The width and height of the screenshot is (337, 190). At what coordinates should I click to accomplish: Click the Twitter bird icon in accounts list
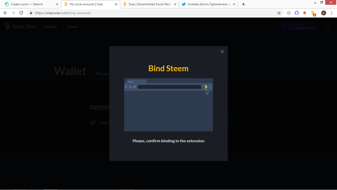(93, 122)
